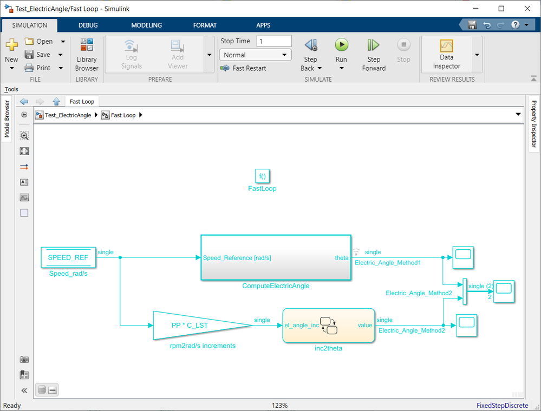Screen dimensions: 541x411
Task: Expand the Run dropdown arrow
Action: click(341, 68)
